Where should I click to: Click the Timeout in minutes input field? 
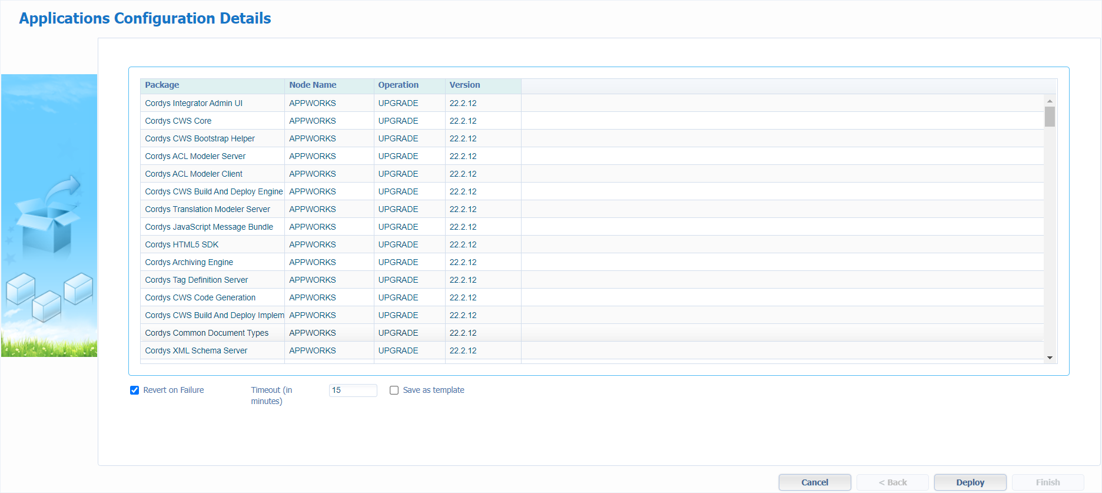pos(353,391)
